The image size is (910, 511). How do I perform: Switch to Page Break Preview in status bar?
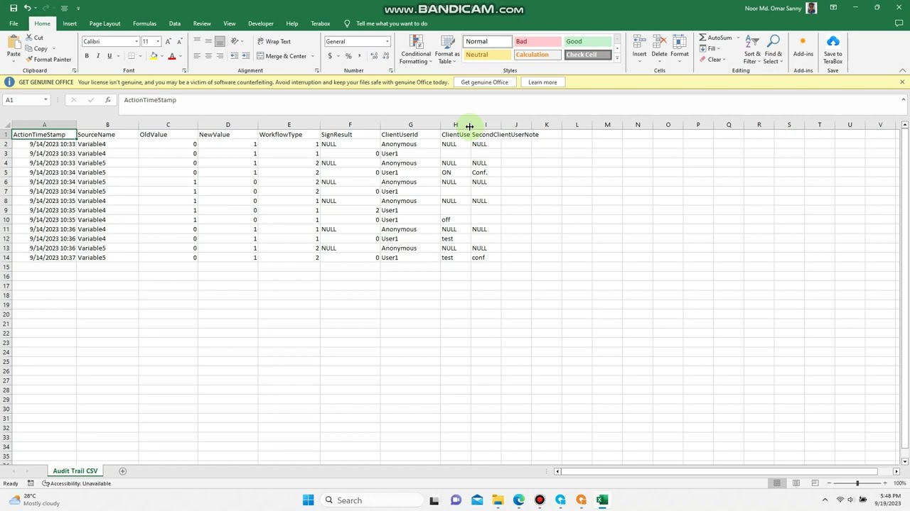pyautogui.click(x=815, y=483)
